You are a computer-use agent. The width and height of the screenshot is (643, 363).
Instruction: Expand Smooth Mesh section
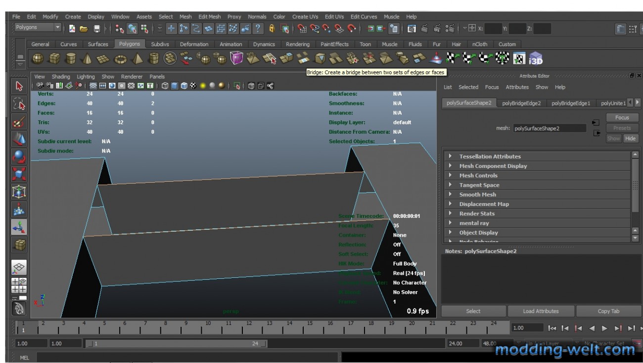(x=537, y=195)
